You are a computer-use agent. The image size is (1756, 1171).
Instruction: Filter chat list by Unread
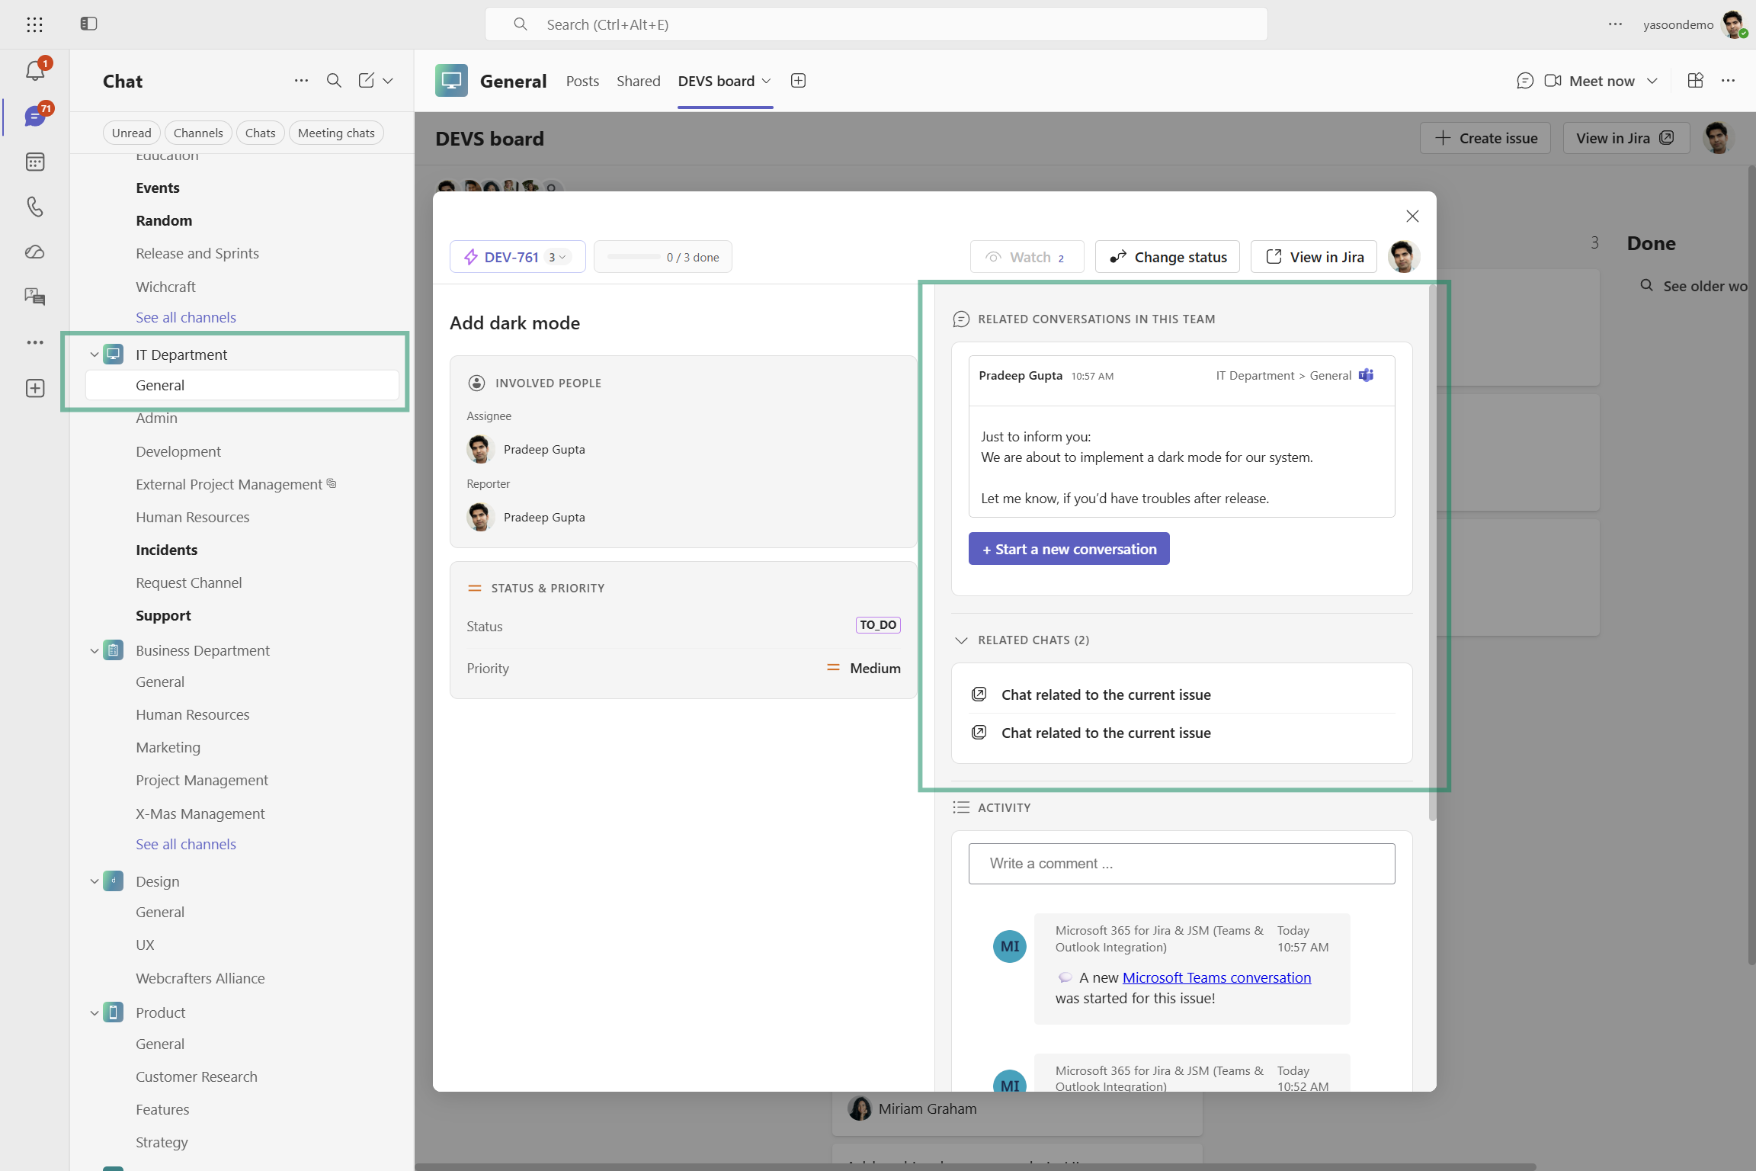(x=132, y=133)
